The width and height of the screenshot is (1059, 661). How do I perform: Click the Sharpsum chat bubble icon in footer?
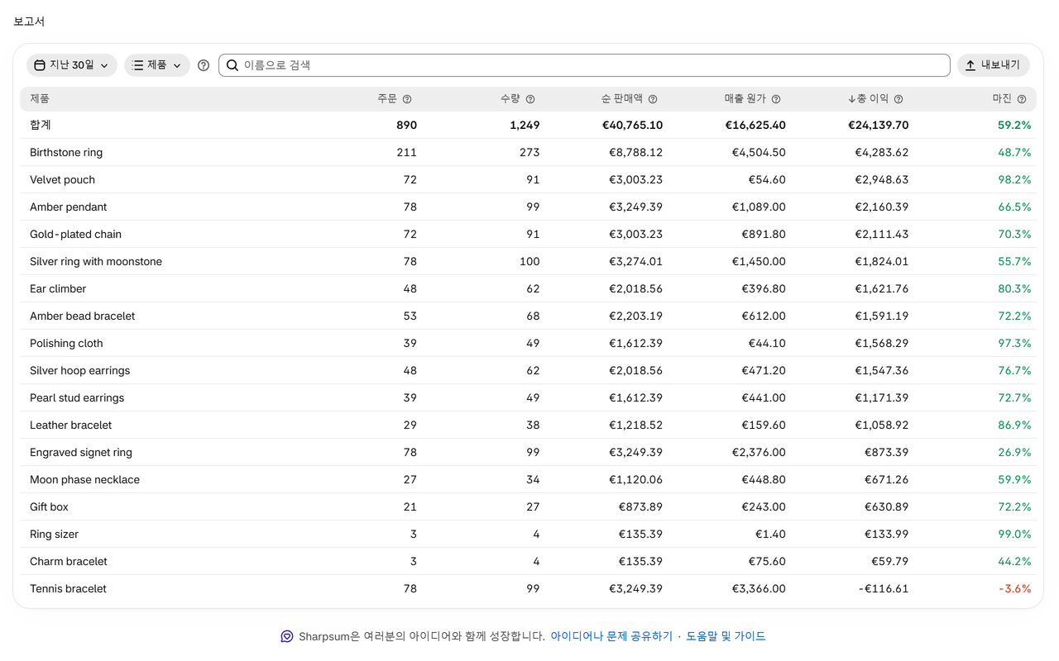[x=287, y=636]
